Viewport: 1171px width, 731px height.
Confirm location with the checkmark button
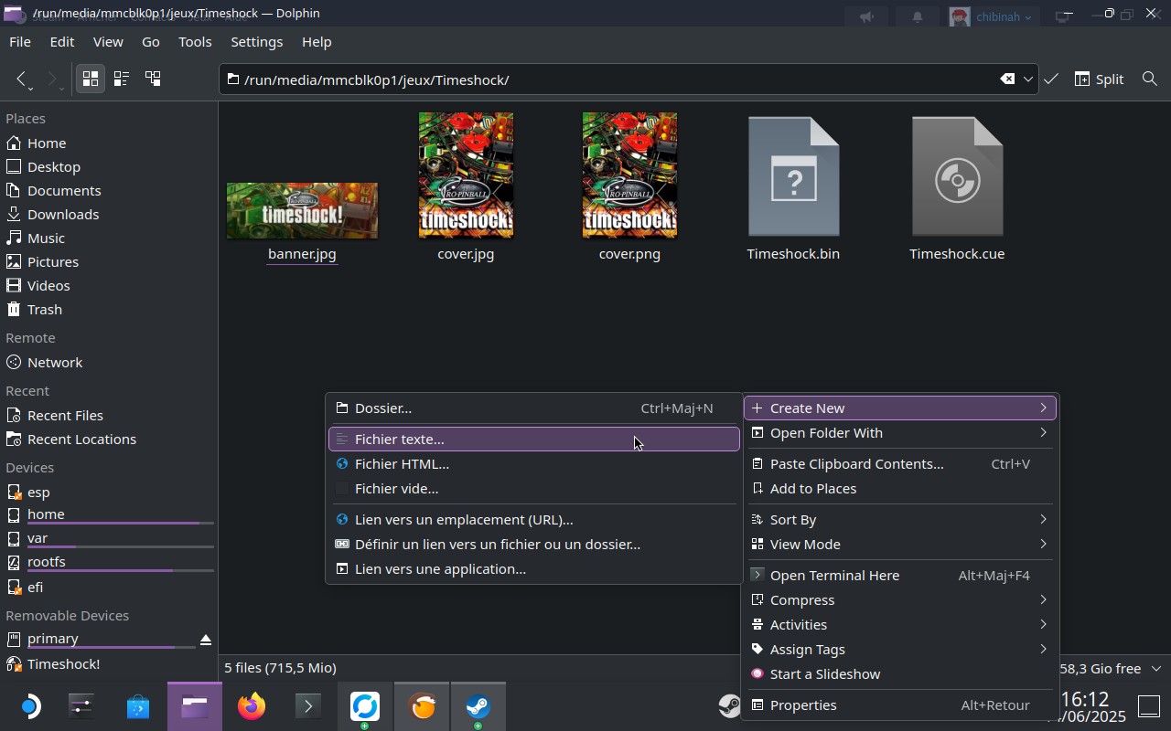1051,79
